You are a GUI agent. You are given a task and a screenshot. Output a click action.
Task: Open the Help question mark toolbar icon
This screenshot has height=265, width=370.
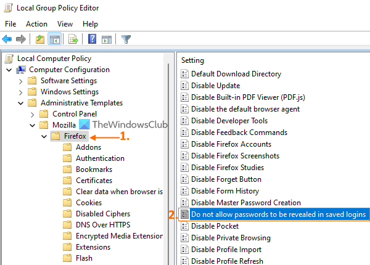[92, 39]
